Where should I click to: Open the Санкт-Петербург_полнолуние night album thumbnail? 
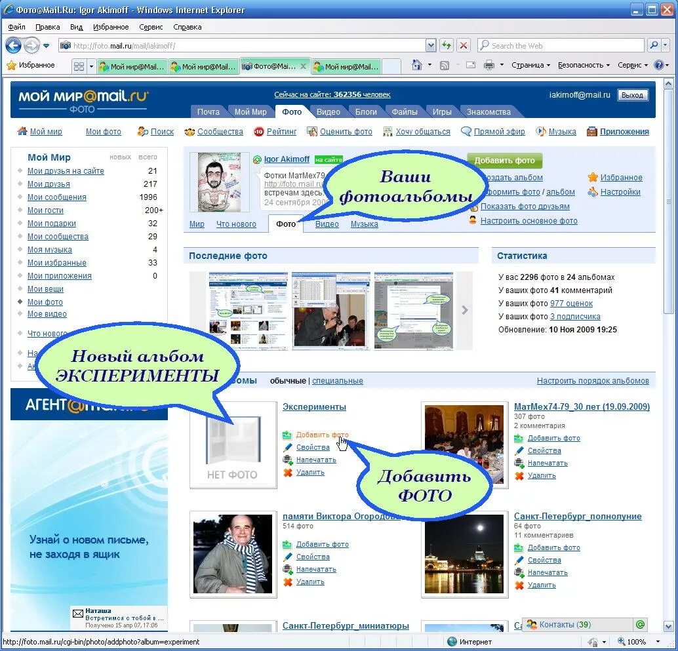[x=464, y=554]
